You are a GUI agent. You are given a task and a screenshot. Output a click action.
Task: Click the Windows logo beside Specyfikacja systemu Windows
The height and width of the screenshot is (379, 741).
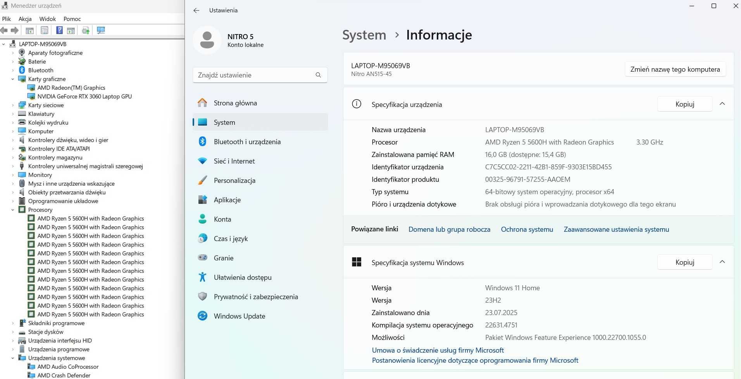pyautogui.click(x=357, y=262)
